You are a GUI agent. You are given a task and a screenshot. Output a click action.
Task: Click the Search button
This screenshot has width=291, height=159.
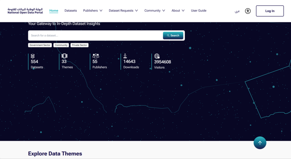click(x=173, y=35)
